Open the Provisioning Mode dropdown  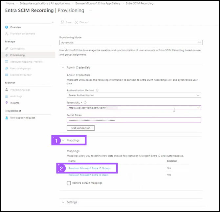click(131, 42)
